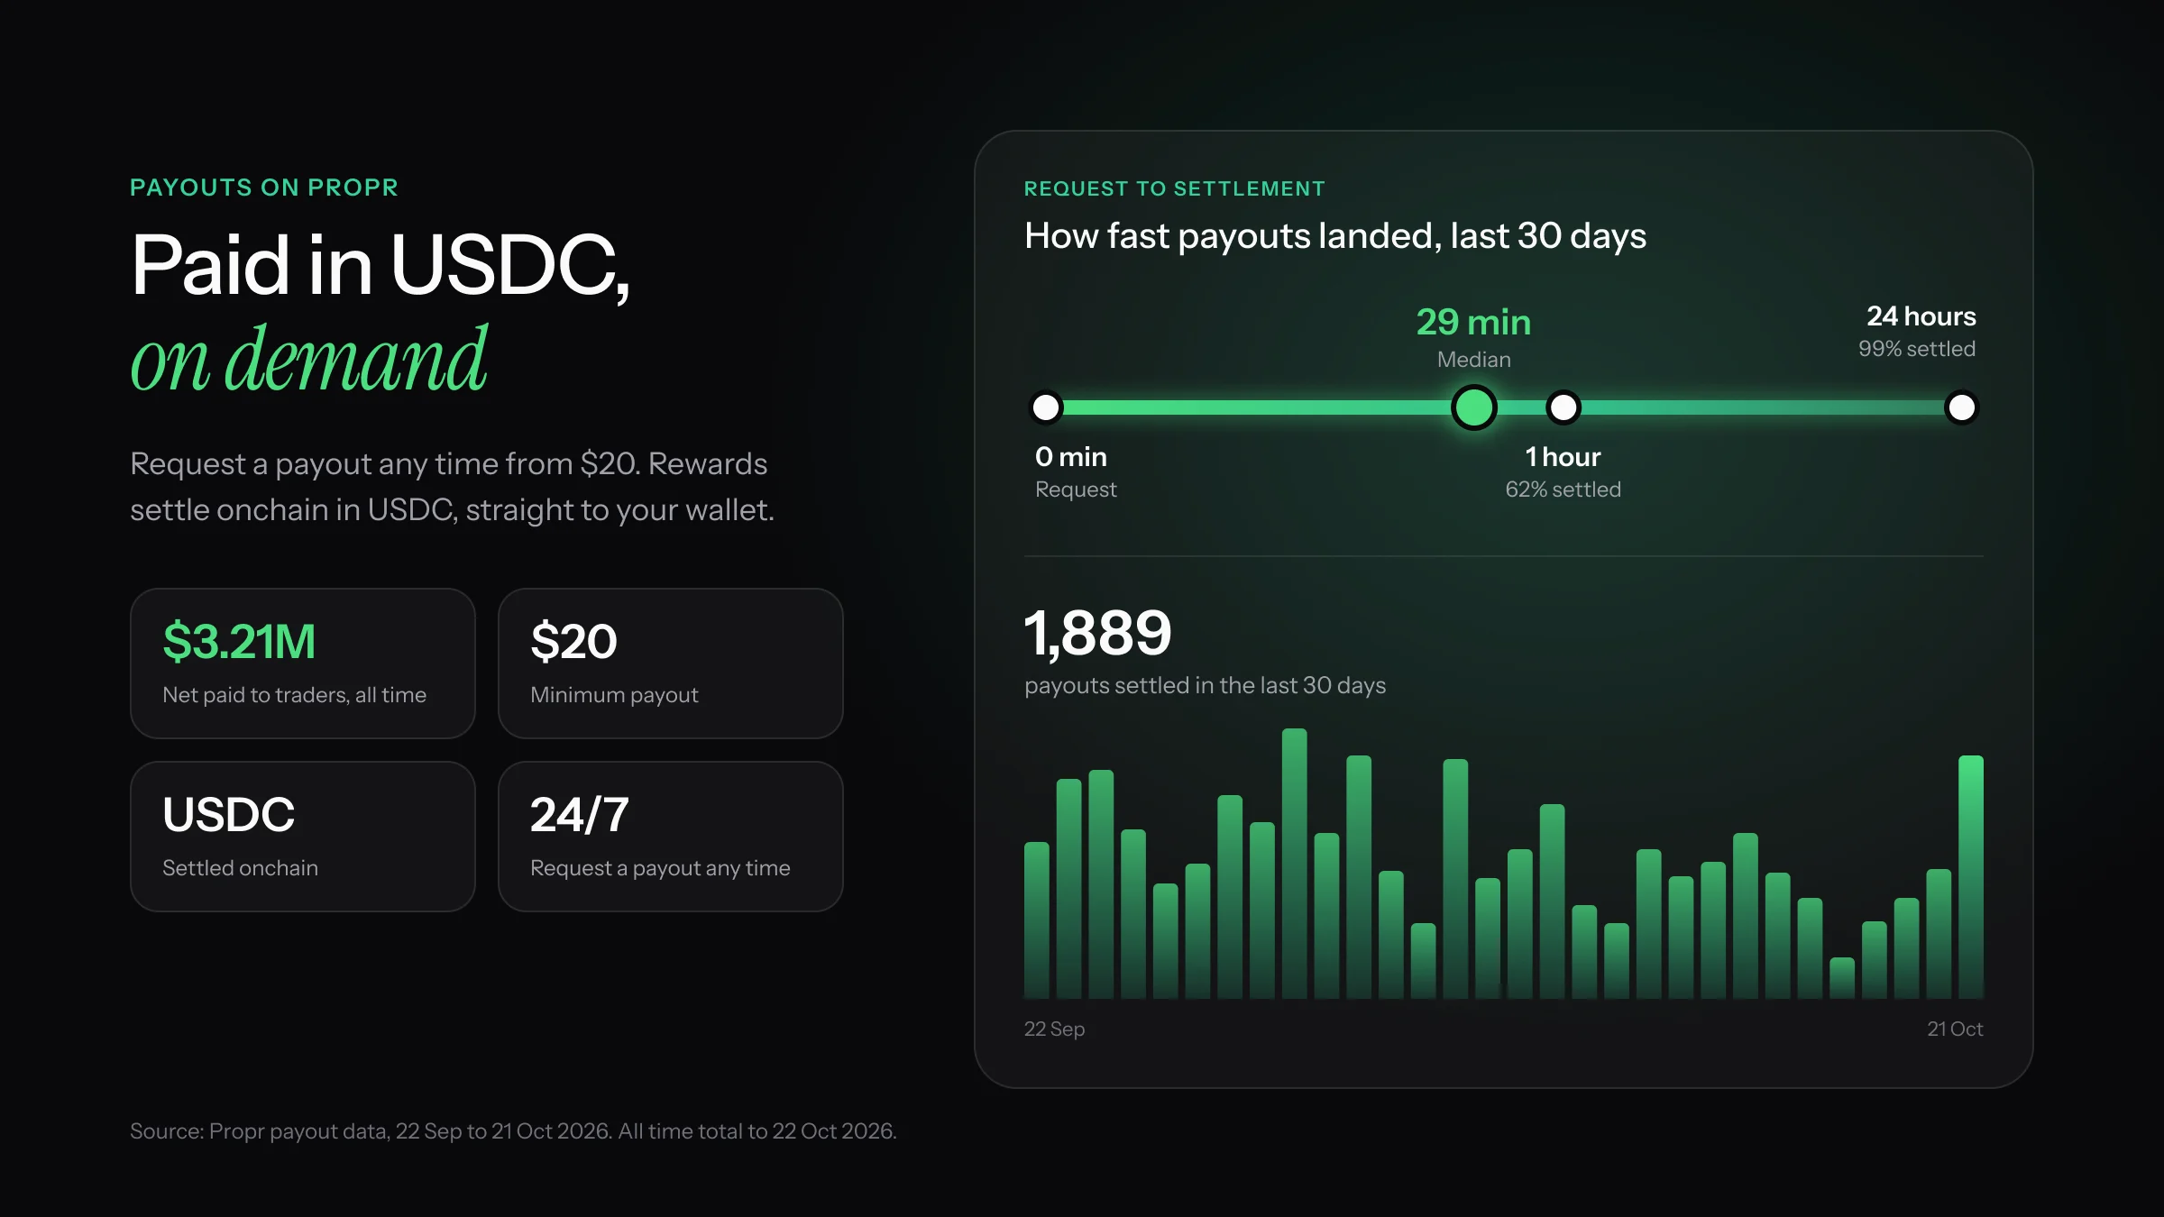The height and width of the screenshot is (1217, 2164).
Task: Click '62% settled' text
Action: (x=1563, y=490)
